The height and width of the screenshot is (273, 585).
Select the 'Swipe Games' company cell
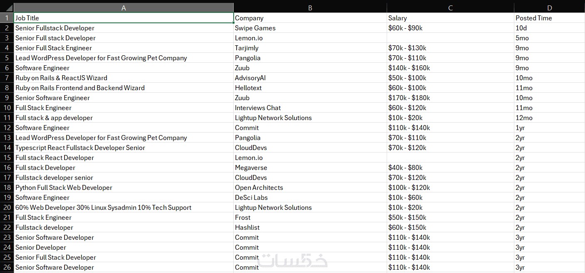point(310,28)
